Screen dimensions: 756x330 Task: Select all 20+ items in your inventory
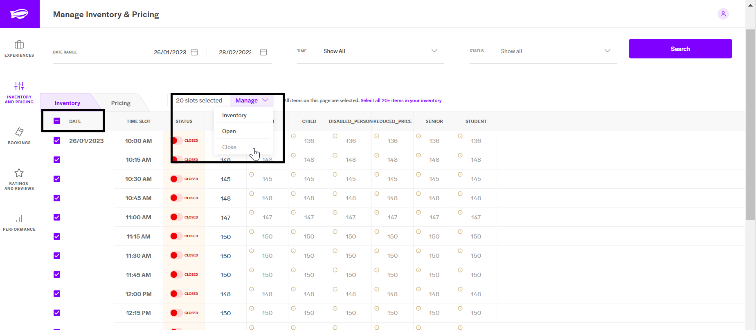(401, 100)
